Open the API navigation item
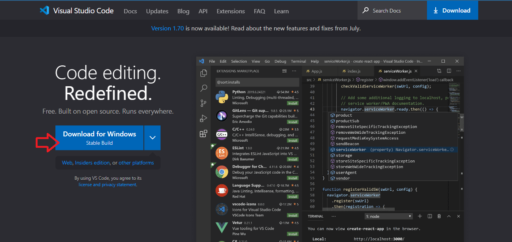 point(203,11)
